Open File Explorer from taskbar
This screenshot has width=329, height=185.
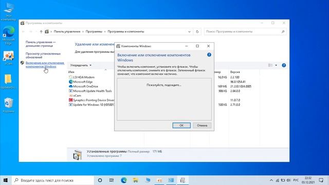click(136, 180)
